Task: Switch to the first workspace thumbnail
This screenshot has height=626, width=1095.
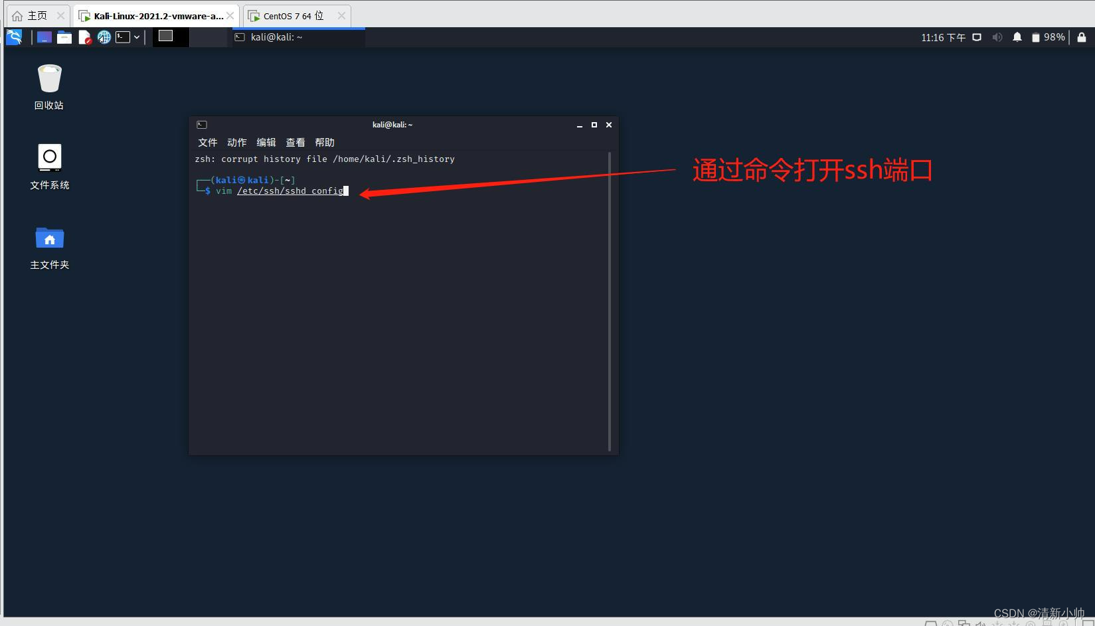Action: coord(171,37)
